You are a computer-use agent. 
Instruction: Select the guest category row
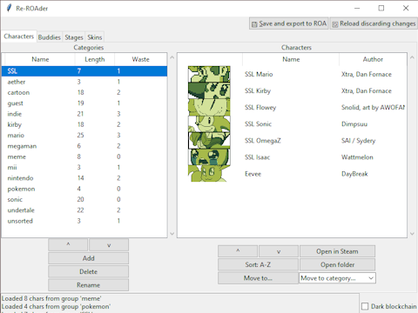[x=84, y=103]
